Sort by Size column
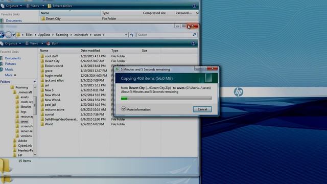 pyautogui.click(x=151, y=51)
